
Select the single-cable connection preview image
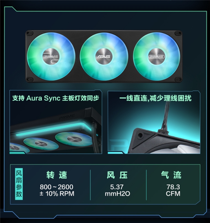(154, 122)
